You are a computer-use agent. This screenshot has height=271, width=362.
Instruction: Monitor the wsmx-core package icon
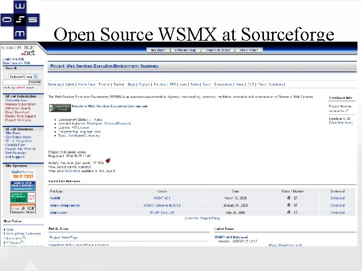click(295, 212)
